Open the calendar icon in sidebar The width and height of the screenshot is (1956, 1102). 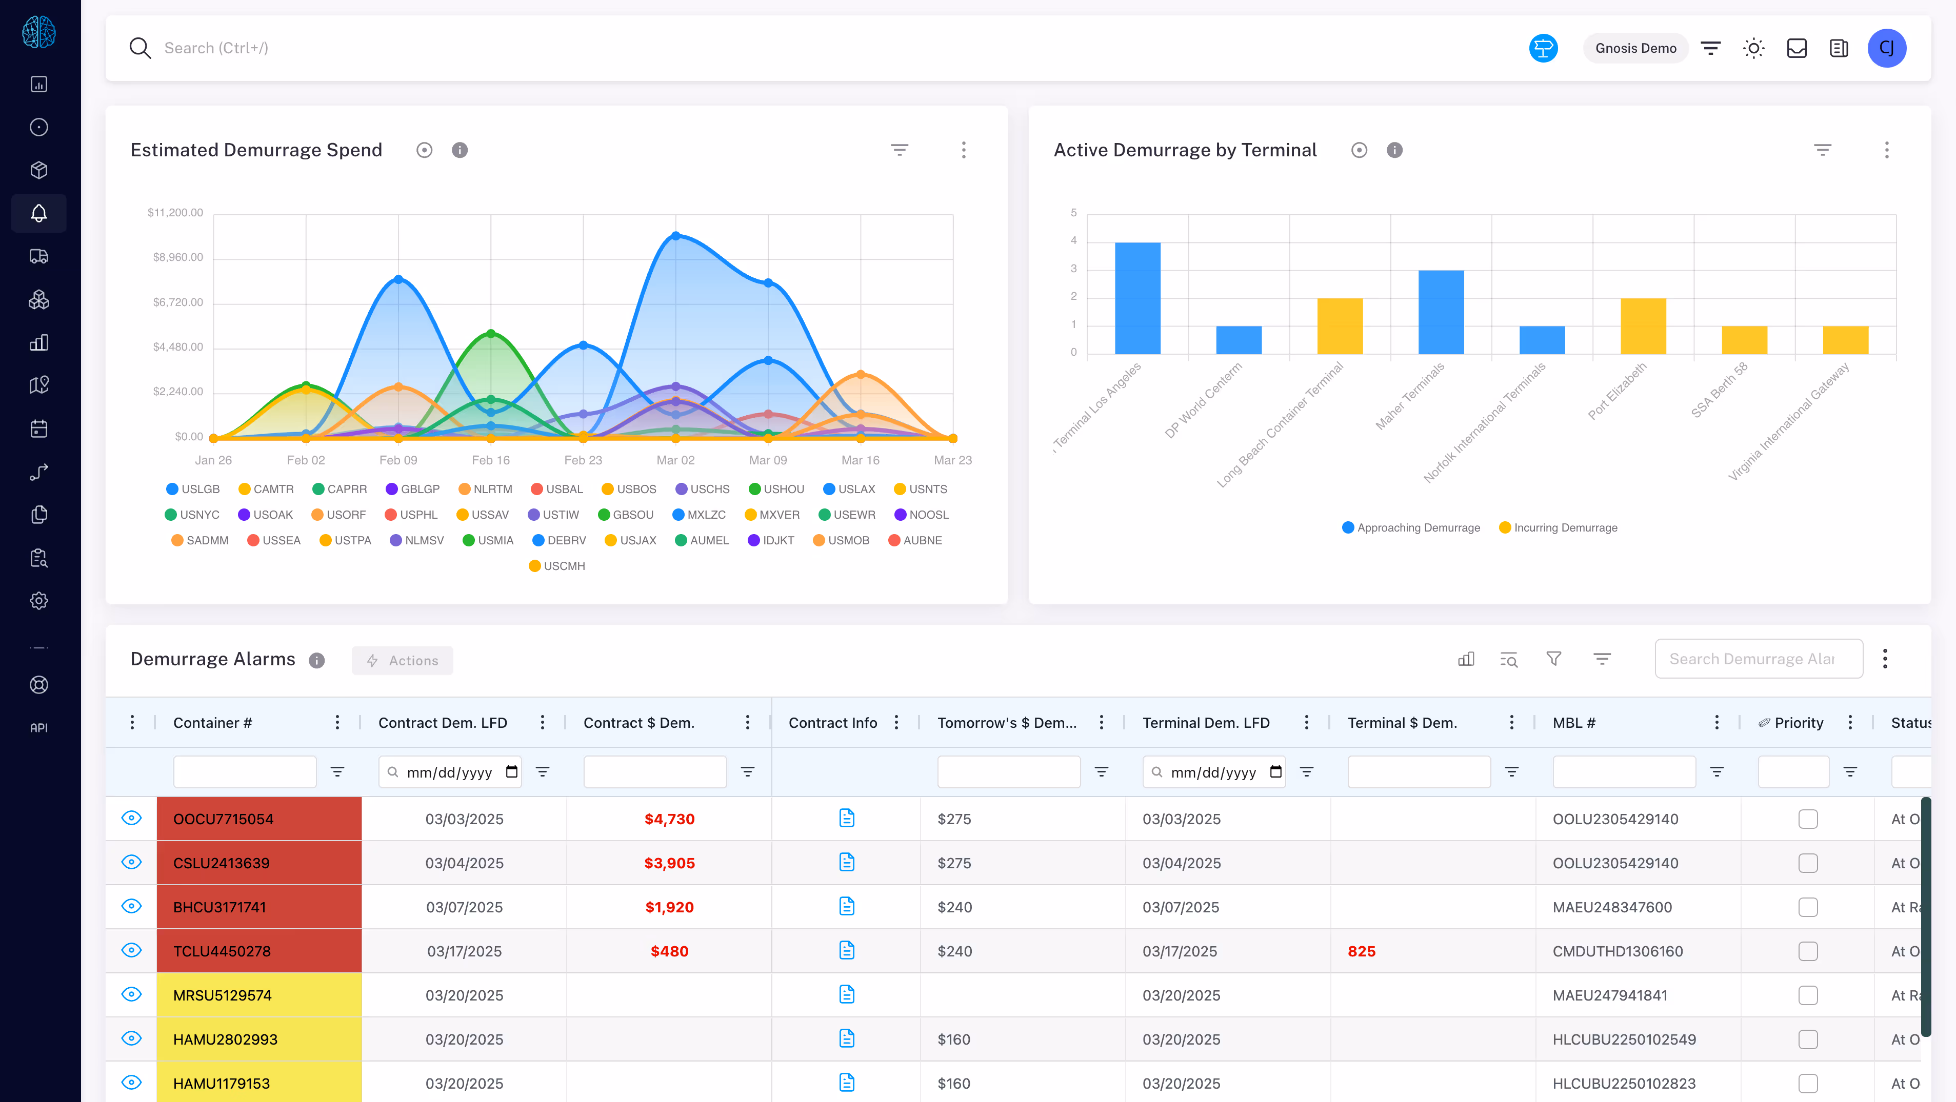pyautogui.click(x=39, y=429)
